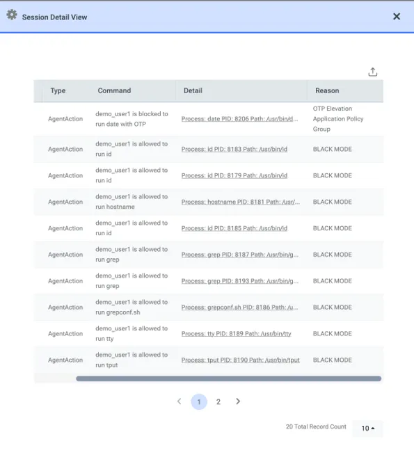Go to next page with right chevron
The height and width of the screenshot is (462, 414).
(238, 401)
